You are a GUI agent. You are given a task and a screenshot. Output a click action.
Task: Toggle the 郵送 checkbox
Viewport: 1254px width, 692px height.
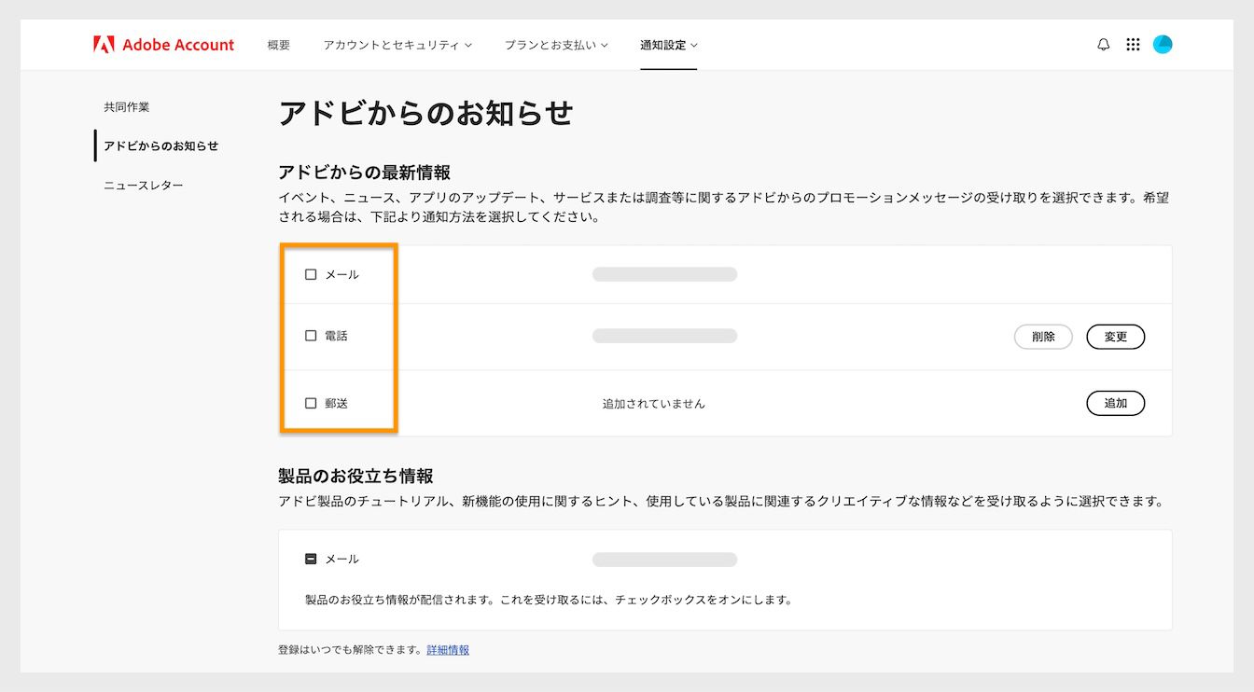(x=310, y=402)
